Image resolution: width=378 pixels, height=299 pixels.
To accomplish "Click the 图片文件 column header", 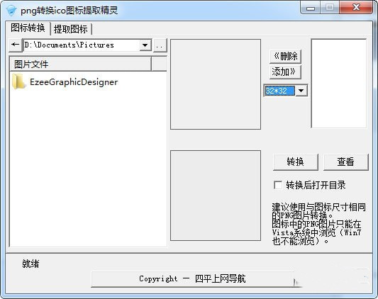I will pyautogui.click(x=81, y=64).
